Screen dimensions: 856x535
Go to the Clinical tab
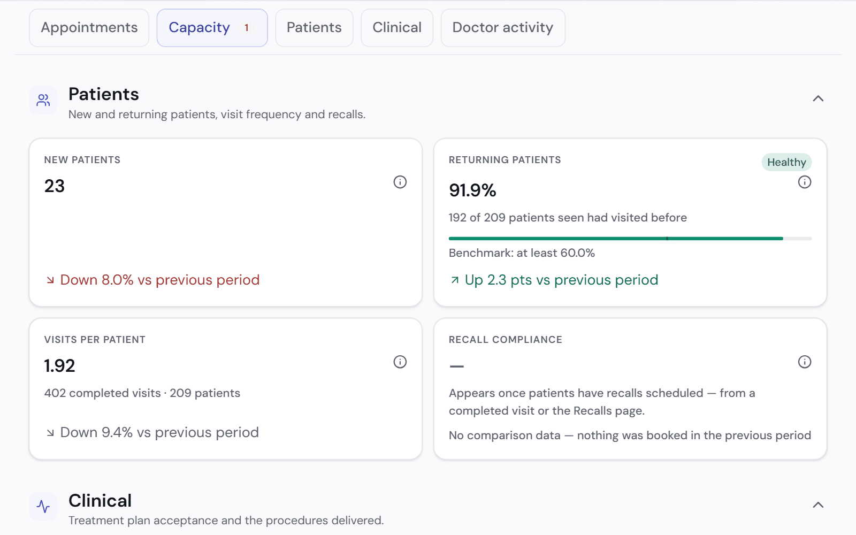coord(397,28)
